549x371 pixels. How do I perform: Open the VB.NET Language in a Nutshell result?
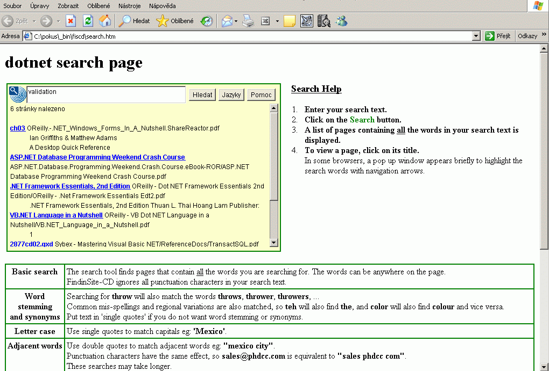pos(56,215)
